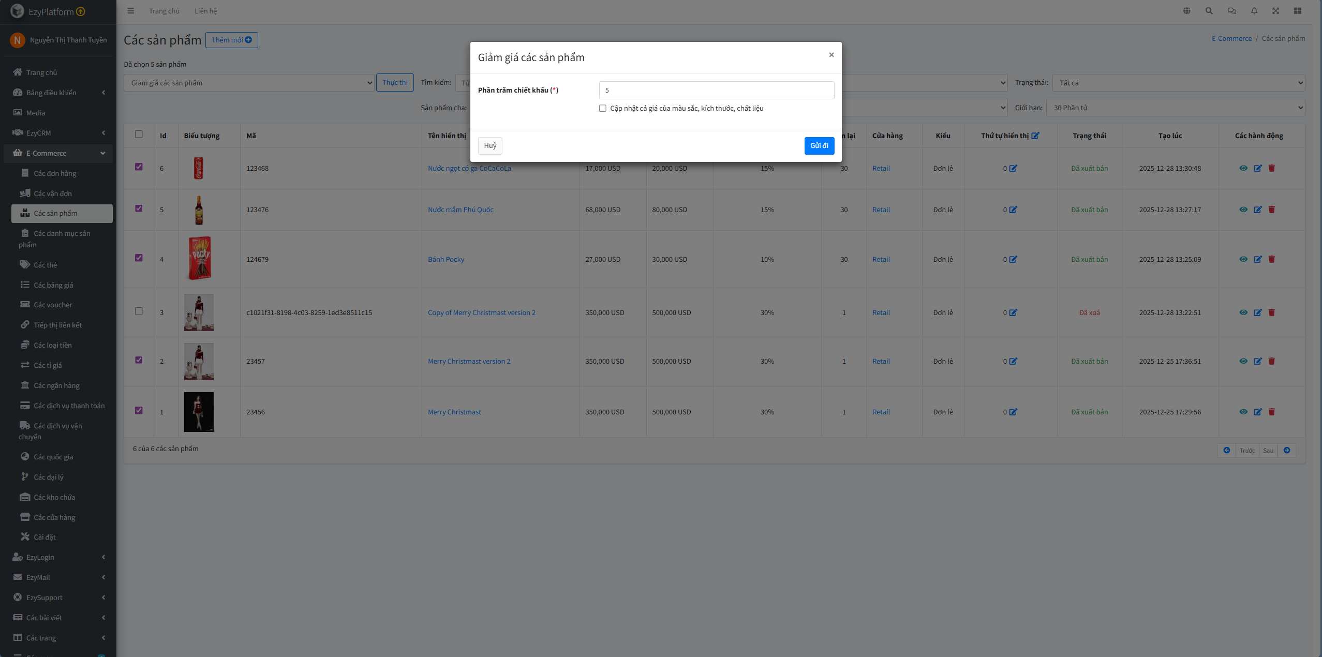Click the Phần trăm chiết khấu input field
The height and width of the screenshot is (657, 1322).
[716, 90]
